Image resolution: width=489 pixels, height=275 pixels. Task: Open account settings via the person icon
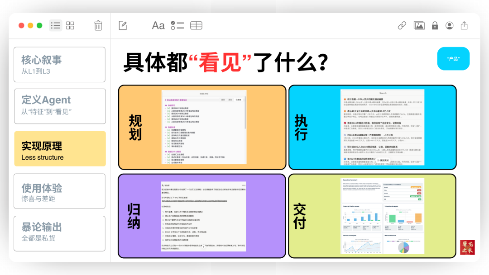(x=449, y=25)
